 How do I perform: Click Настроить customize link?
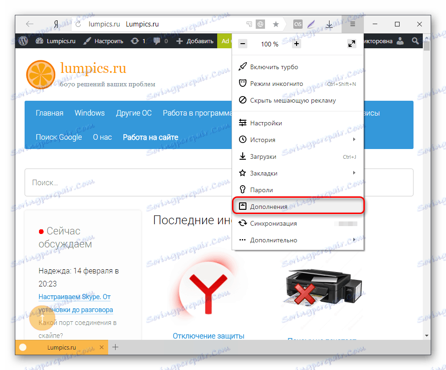(x=103, y=41)
